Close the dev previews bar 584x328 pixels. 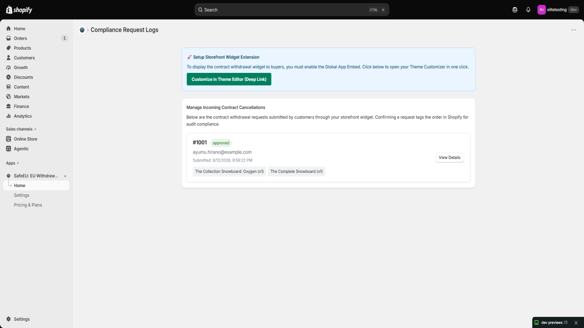point(576,323)
